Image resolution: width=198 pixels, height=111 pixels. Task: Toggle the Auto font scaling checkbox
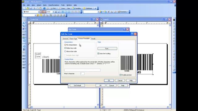(x=98, y=53)
